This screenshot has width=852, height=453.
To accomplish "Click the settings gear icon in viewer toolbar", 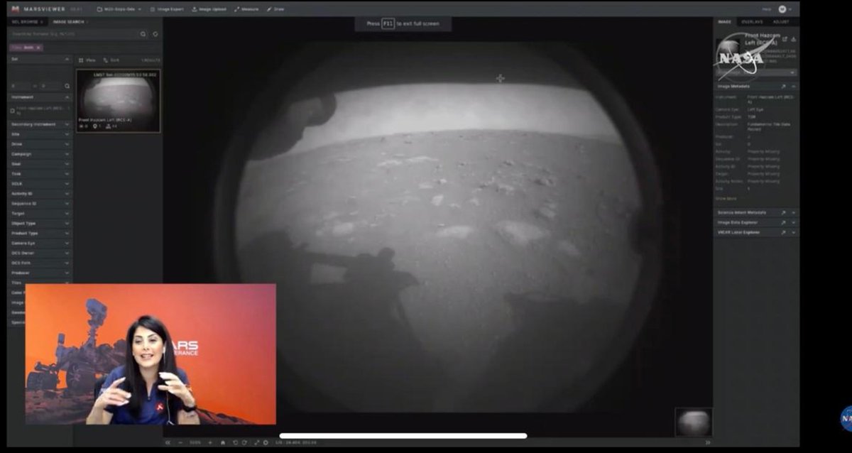I will click(x=266, y=442).
